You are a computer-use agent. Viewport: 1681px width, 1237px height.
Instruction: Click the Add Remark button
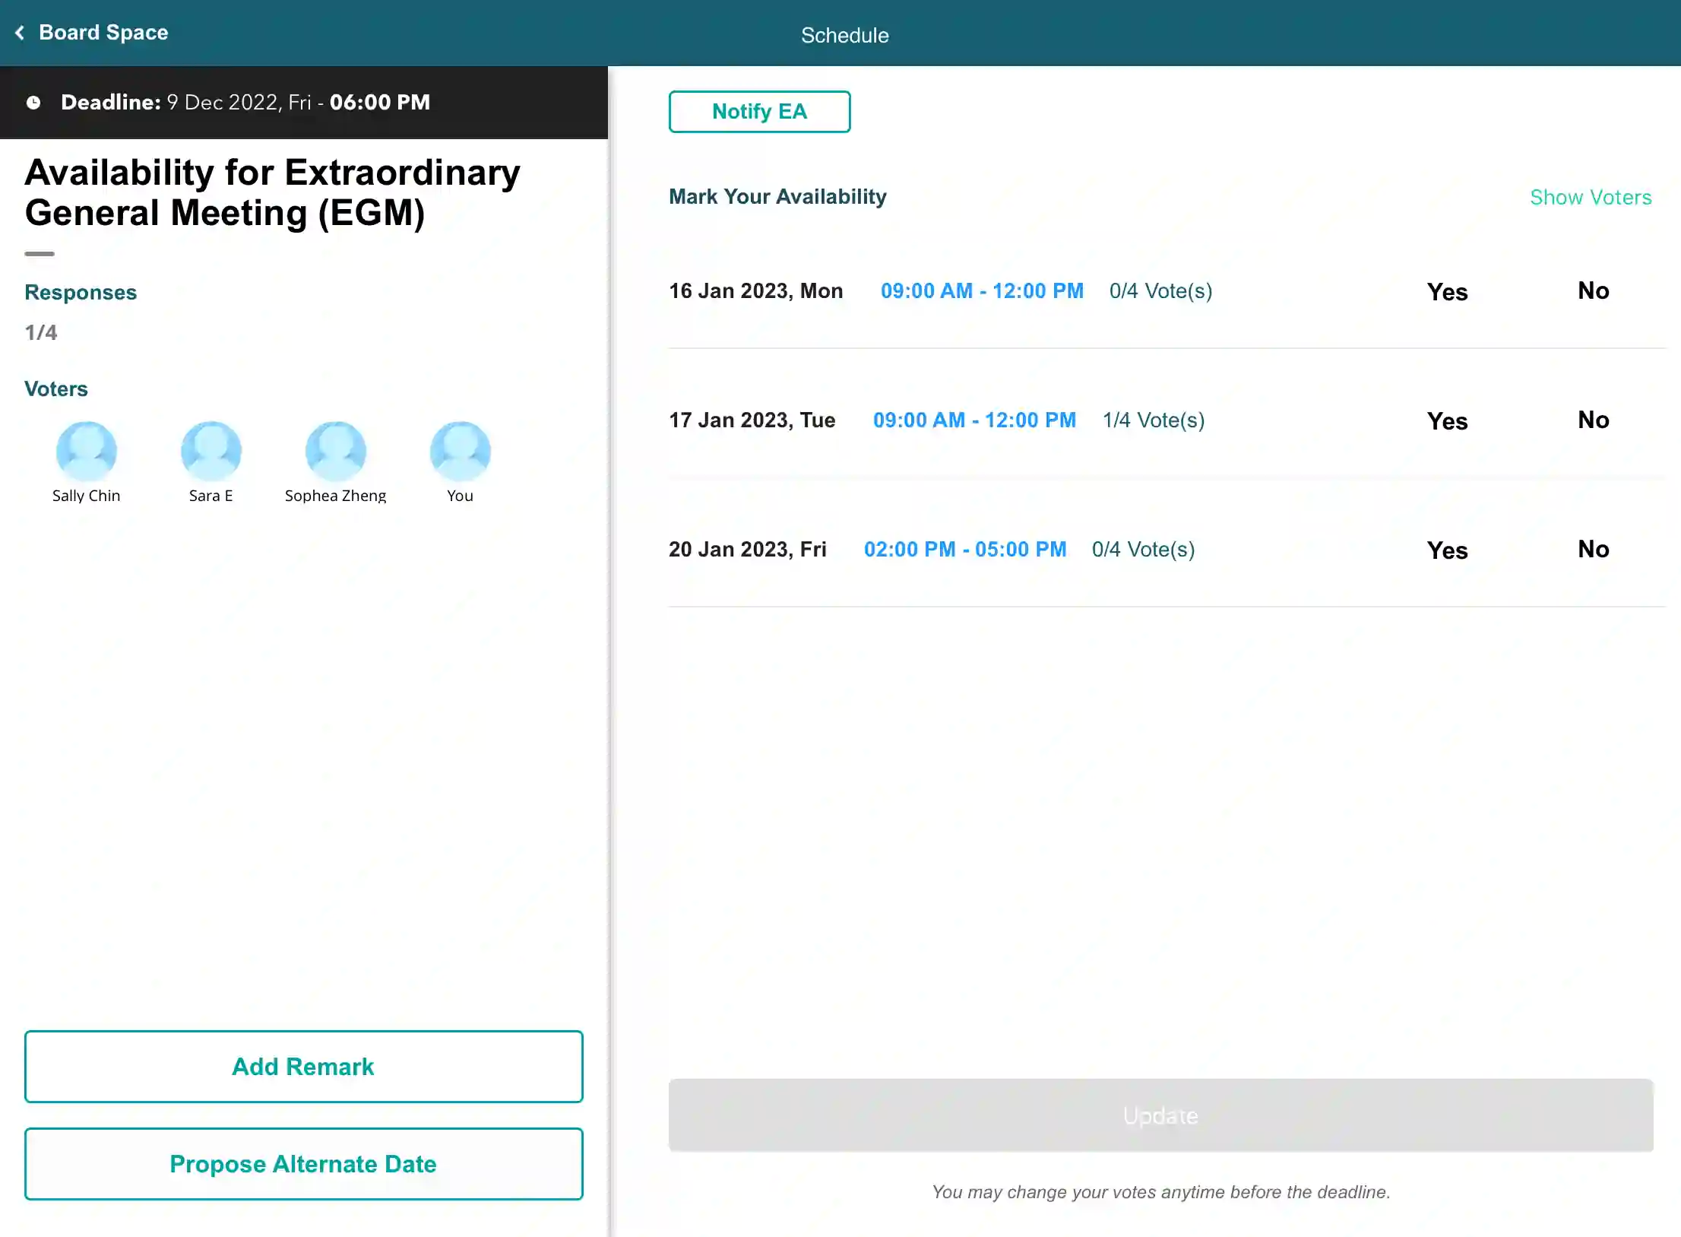point(303,1067)
